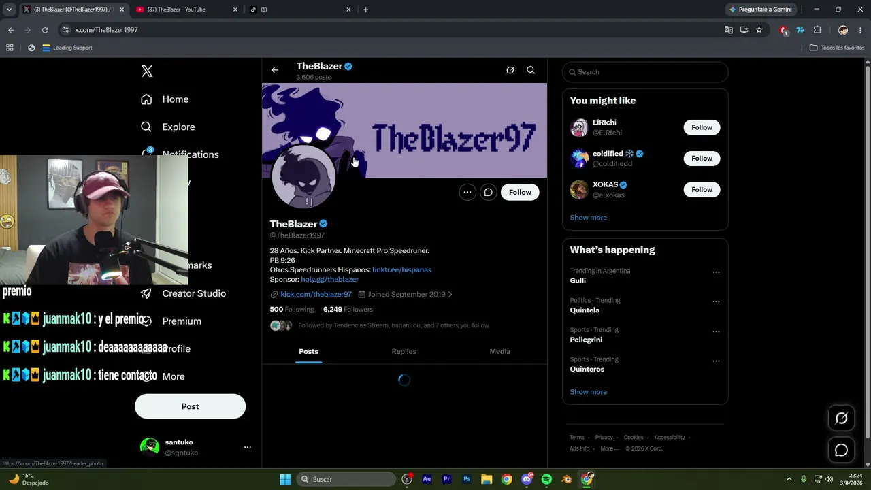
Task: Open Discord from the taskbar
Action: coord(527,479)
